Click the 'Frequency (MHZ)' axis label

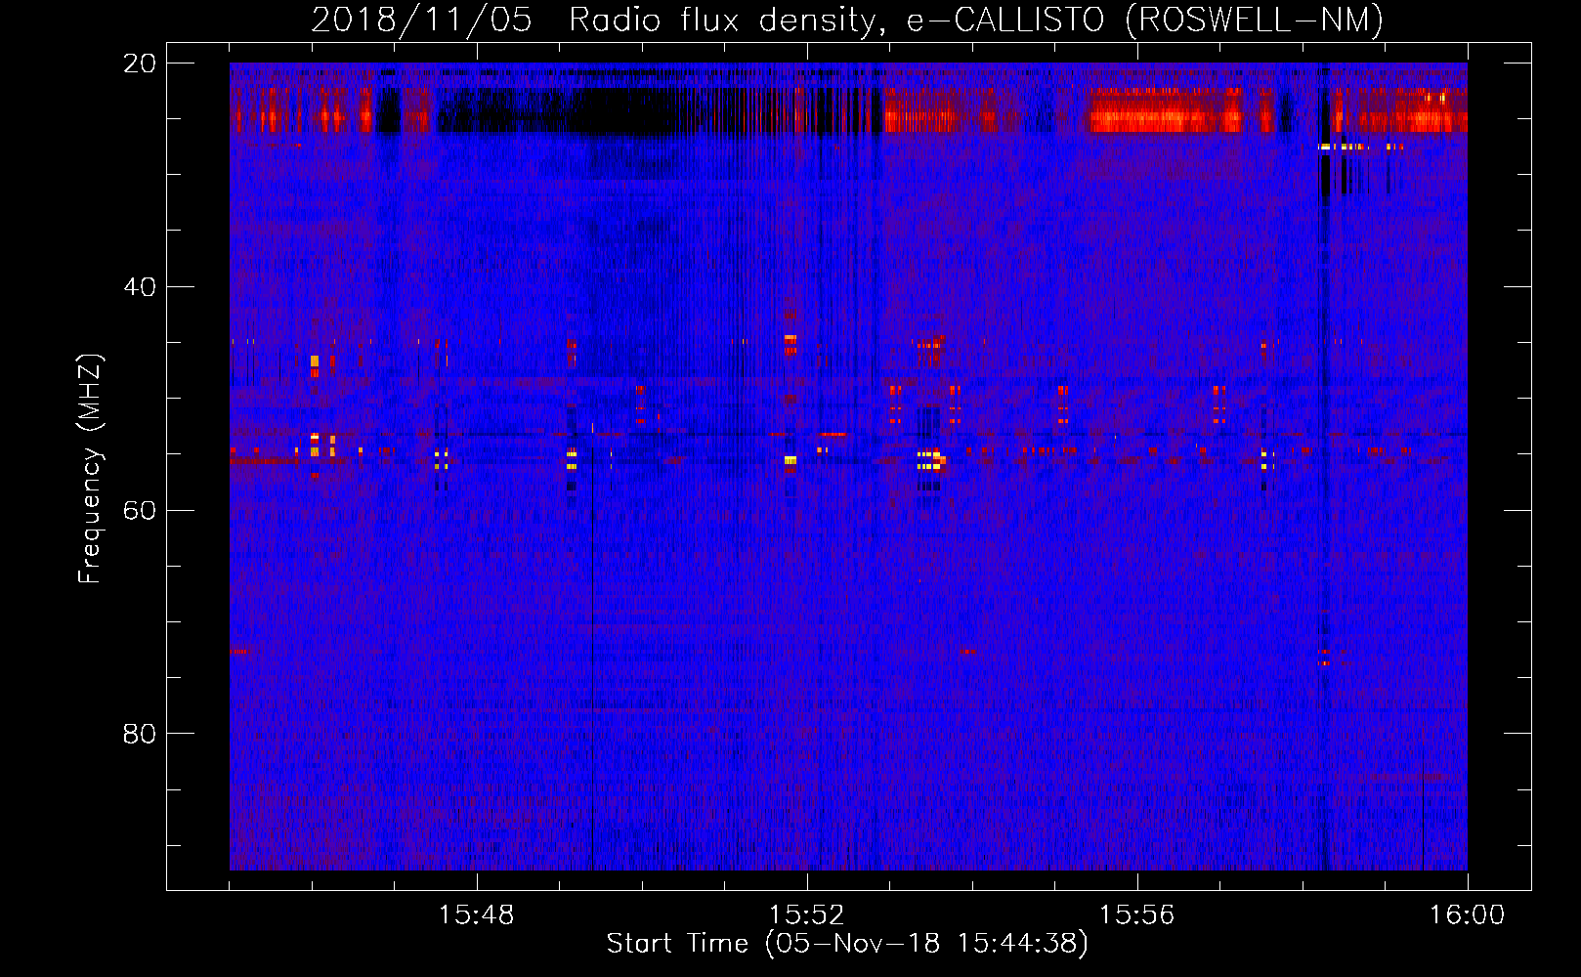90,469
